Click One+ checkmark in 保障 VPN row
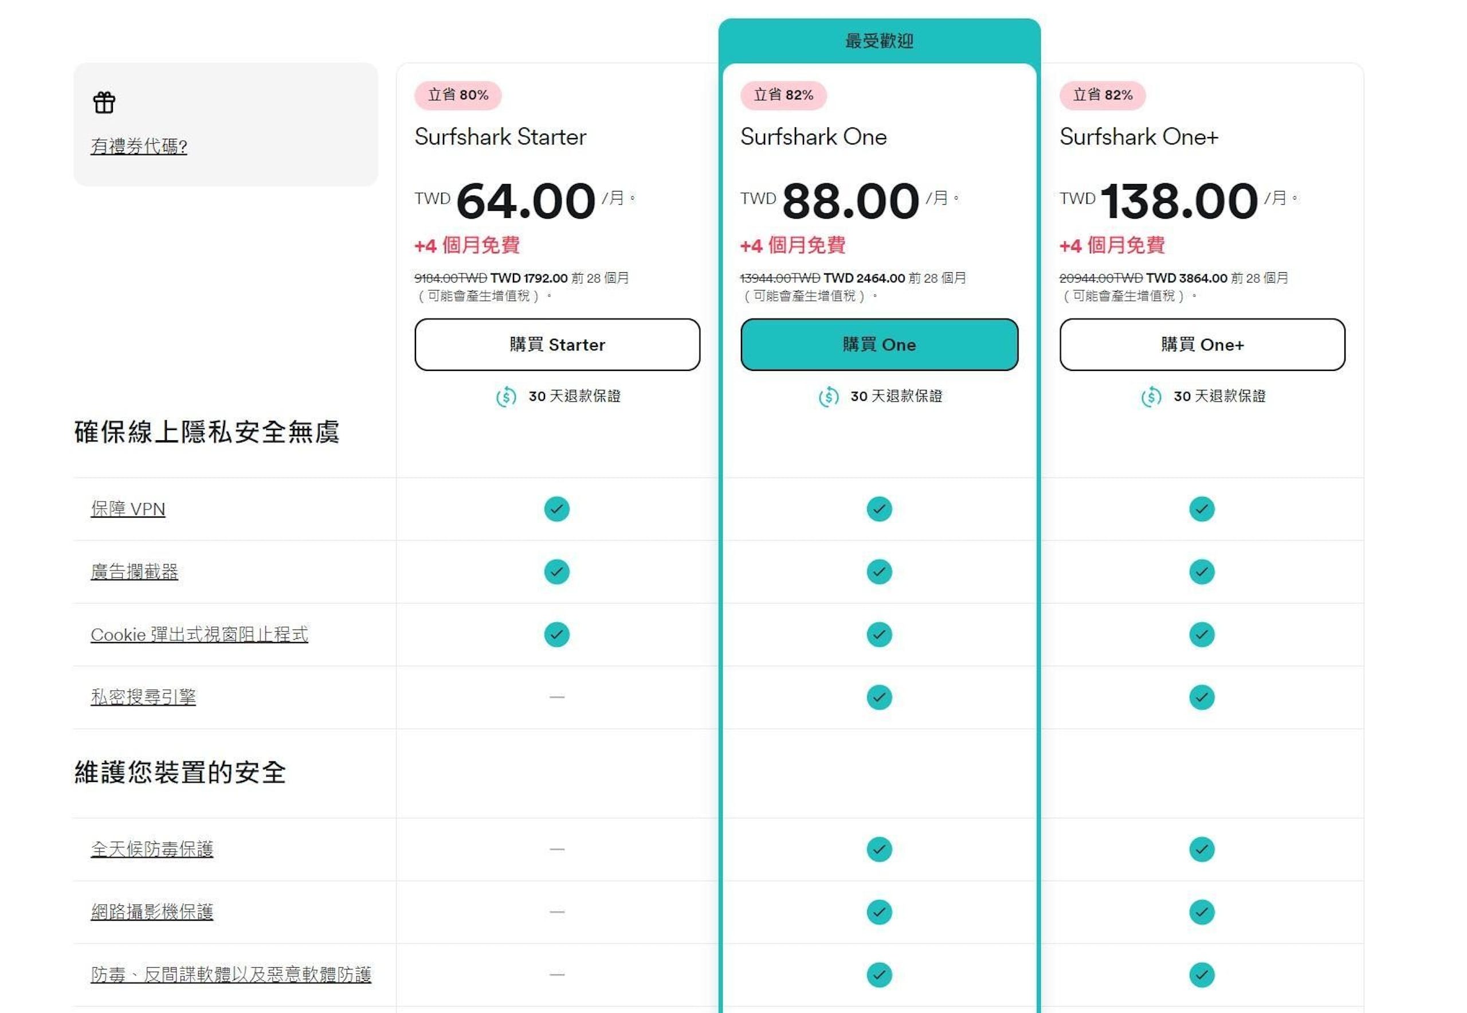1467x1013 pixels. click(1201, 509)
